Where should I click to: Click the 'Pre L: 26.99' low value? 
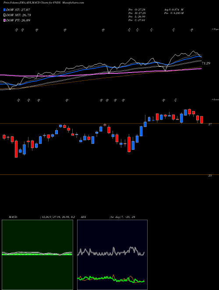click(x=137, y=17)
